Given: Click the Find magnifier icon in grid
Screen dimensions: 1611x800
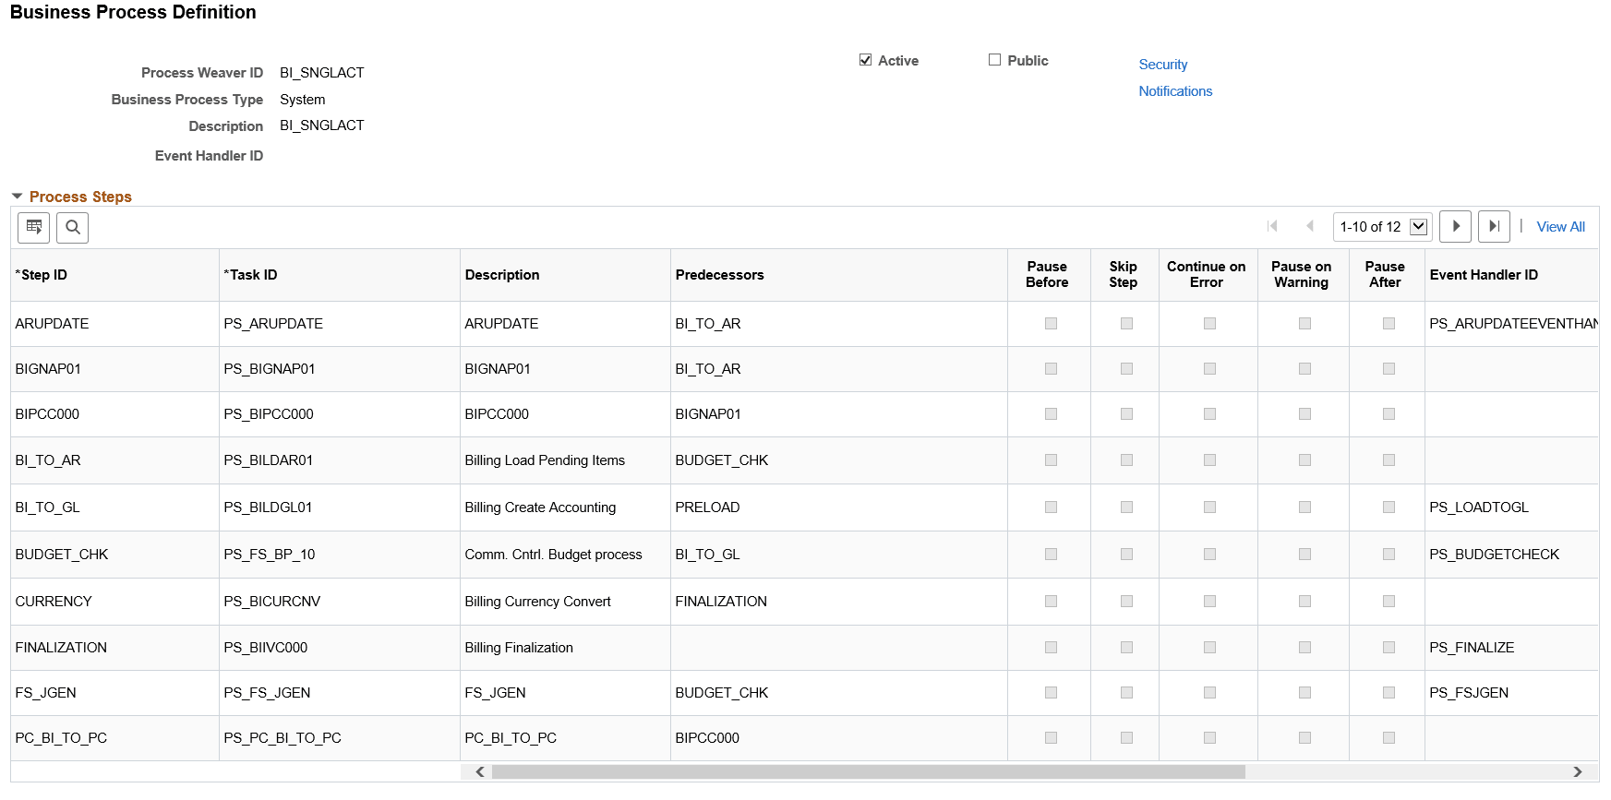Looking at the screenshot, I should (73, 227).
